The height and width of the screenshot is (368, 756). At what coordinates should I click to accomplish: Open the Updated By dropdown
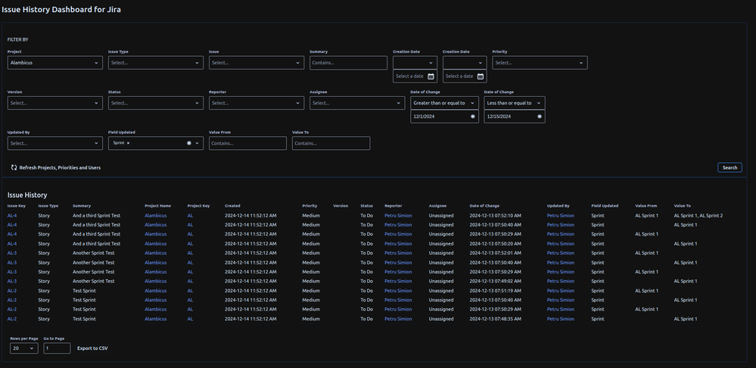55,143
